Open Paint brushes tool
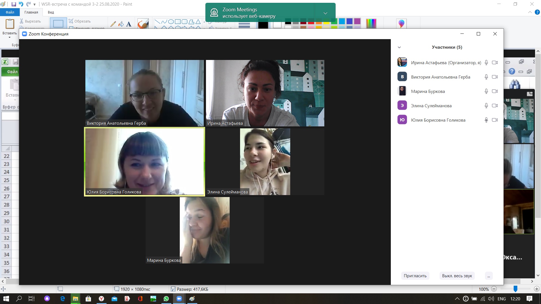 tap(143, 24)
